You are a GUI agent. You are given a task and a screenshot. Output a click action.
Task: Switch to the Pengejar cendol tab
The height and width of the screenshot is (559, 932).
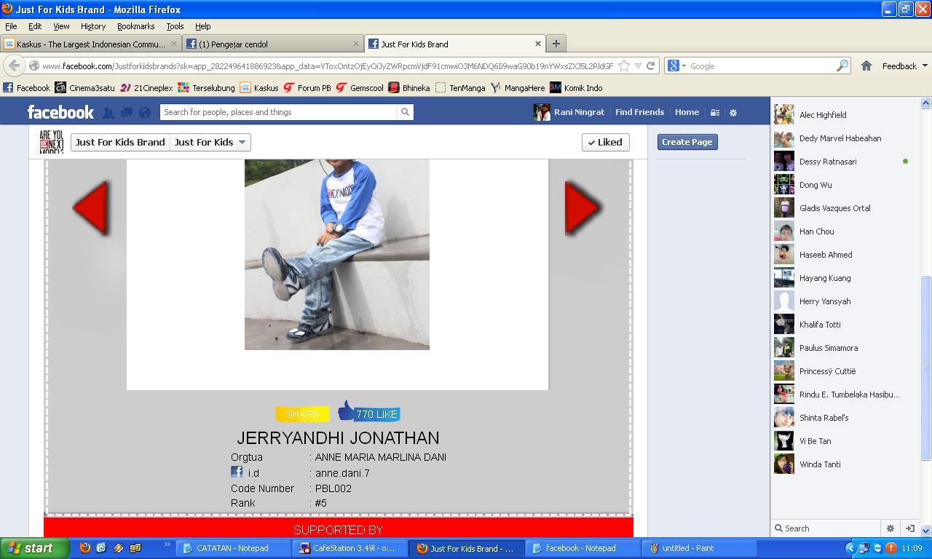(x=273, y=44)
